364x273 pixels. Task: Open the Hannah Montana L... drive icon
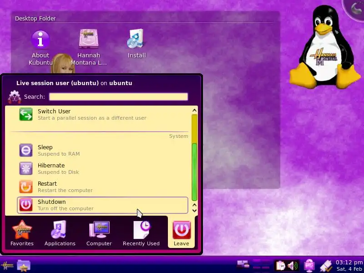(89, 47)
